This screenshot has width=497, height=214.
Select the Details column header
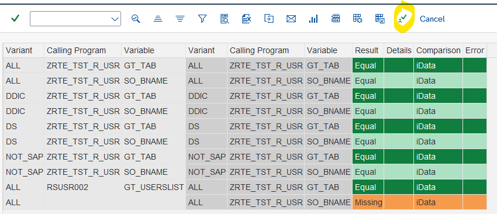399,50
